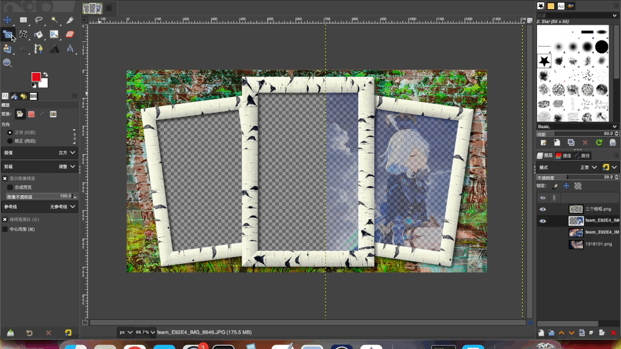Enable 中心周围 checkbox

(x=5, y=229)
